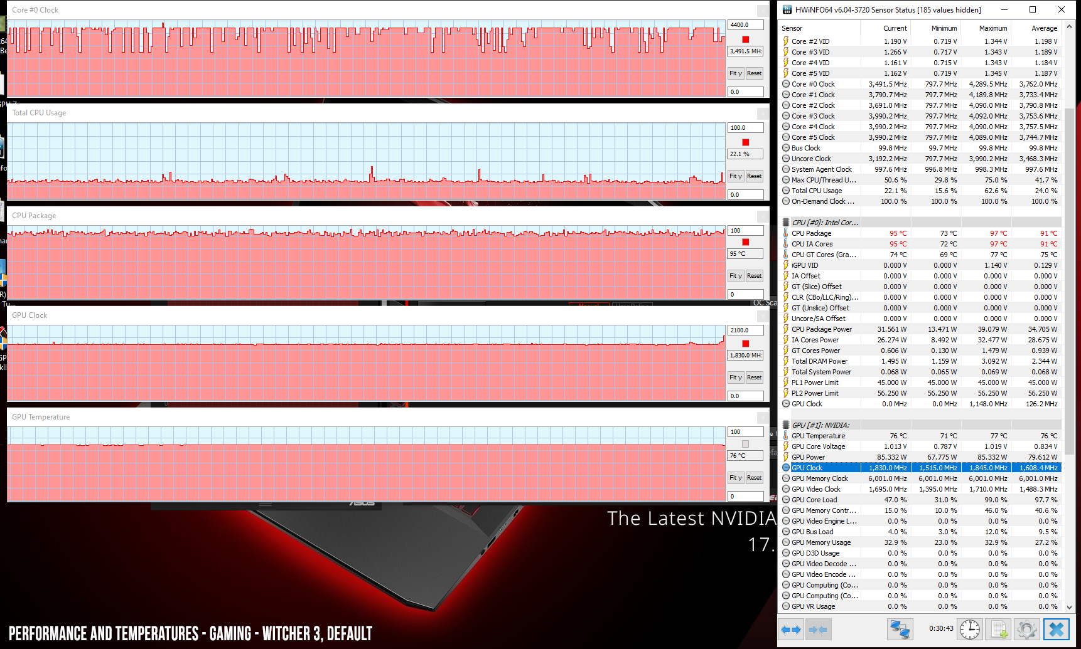
Task: Click lightning icon beside iGPU VID row
Action: (x=786, y=265)
